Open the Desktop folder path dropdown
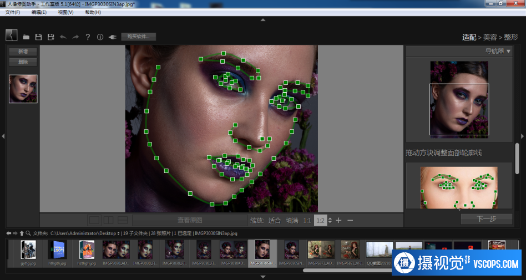526x280 pixels. click(118, 233)
